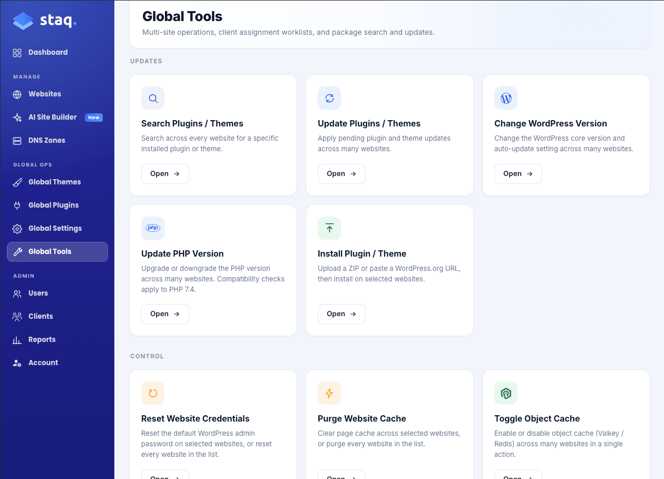
Task: Open the Update Plugins / Themes tool
Action: tap(341, 174)
